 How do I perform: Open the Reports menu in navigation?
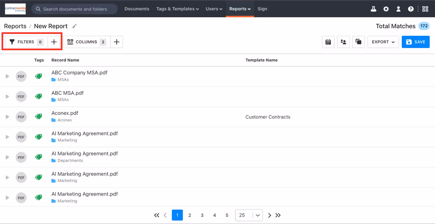point(240,9)
